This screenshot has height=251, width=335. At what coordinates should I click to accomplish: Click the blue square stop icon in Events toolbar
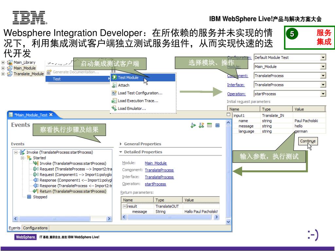(x=218, y=125)
